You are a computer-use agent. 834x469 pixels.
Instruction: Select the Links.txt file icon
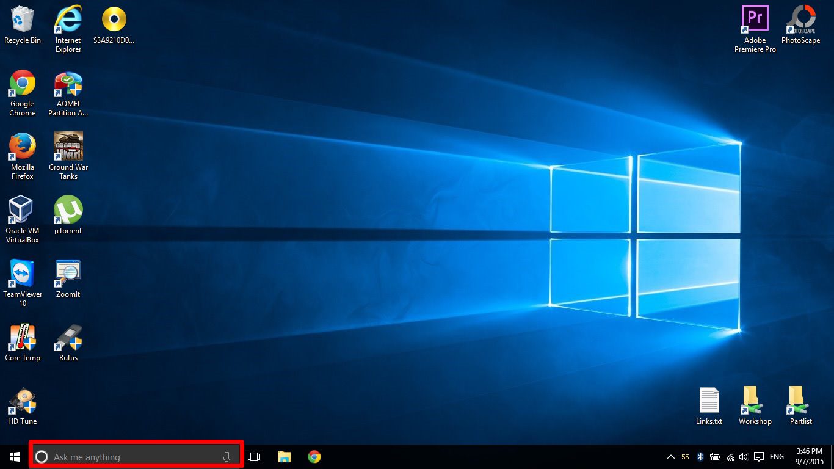coord(709,405)
